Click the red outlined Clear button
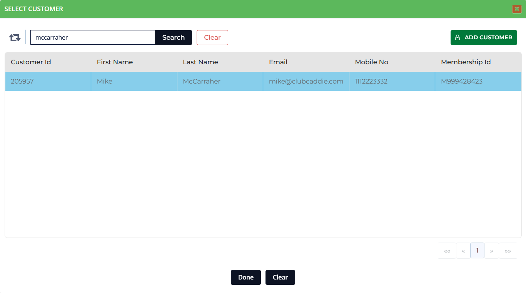The width and height of the screenshot is (526, 293). pos(212,37)
